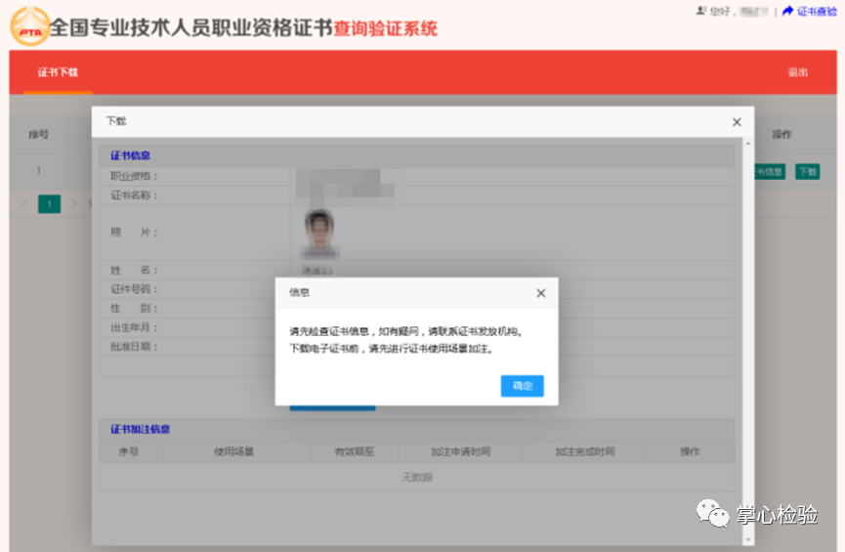
Task: Click the next page arrow
Action: coord(73,204)
